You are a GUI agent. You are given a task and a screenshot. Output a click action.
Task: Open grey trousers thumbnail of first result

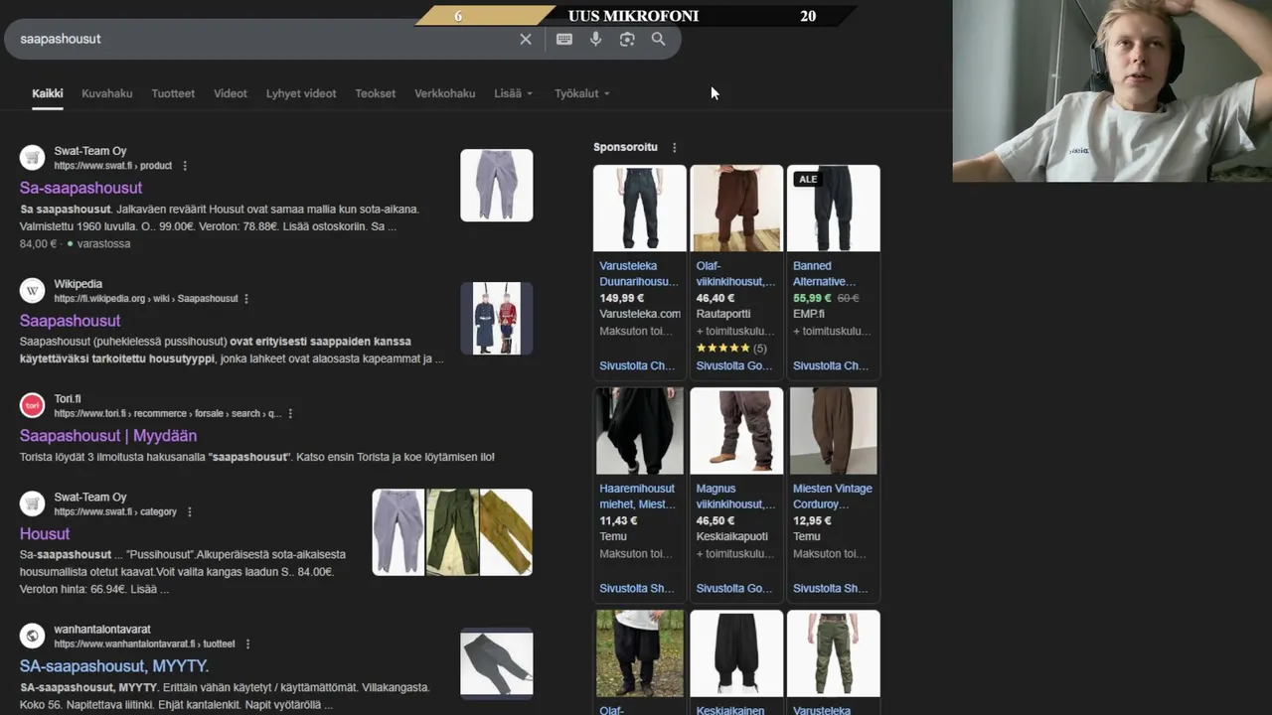(497, 186)
